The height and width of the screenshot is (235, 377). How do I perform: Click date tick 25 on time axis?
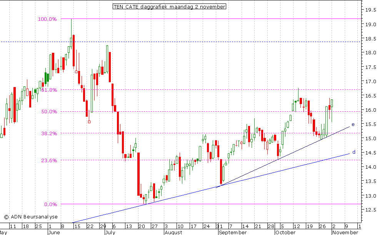point(38,227)
